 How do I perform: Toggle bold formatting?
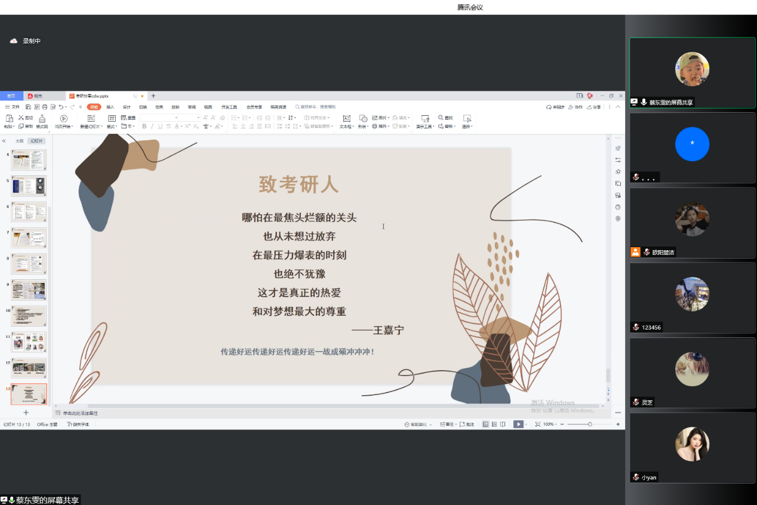[x=144, y=127]
